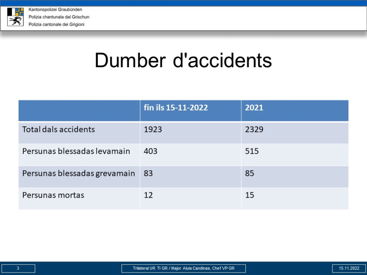This screenshot has height=275, width=367.
Task: Click the '2021' column header
Action: point(254,108)
